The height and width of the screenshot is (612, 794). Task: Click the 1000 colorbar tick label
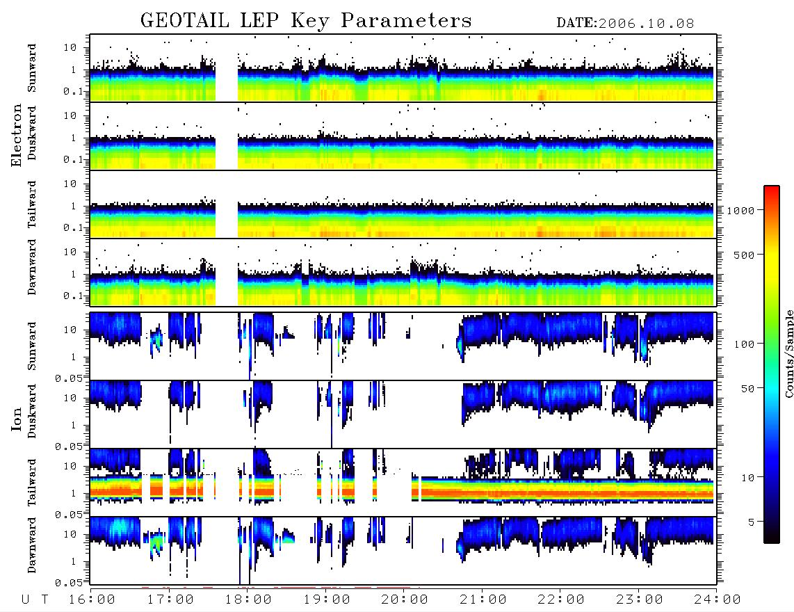[741, 211]
